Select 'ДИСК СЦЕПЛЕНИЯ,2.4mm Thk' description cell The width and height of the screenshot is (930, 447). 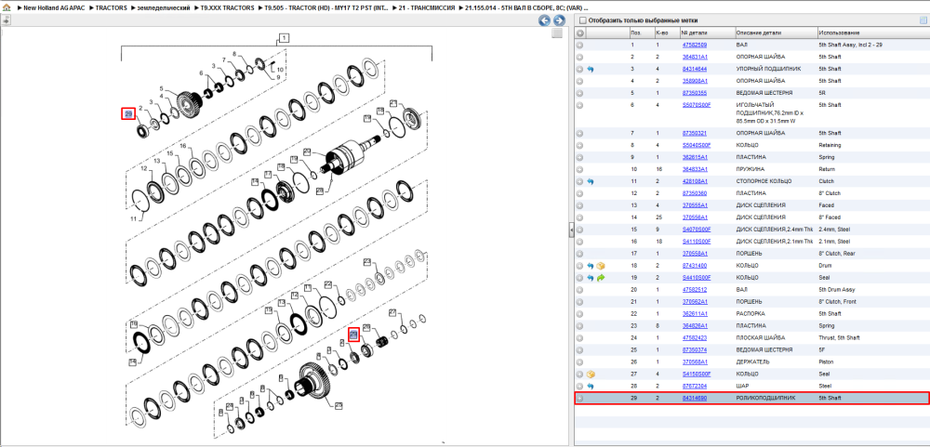(x=776, y=230)
